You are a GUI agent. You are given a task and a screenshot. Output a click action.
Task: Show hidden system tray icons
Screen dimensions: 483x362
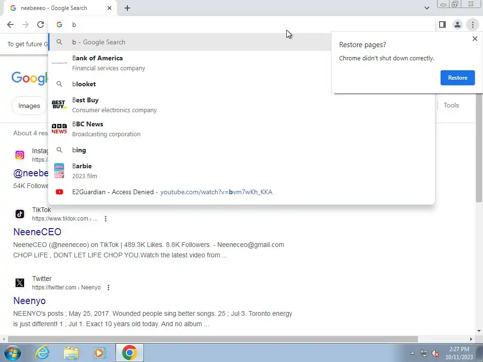click(x=412, y=353)
